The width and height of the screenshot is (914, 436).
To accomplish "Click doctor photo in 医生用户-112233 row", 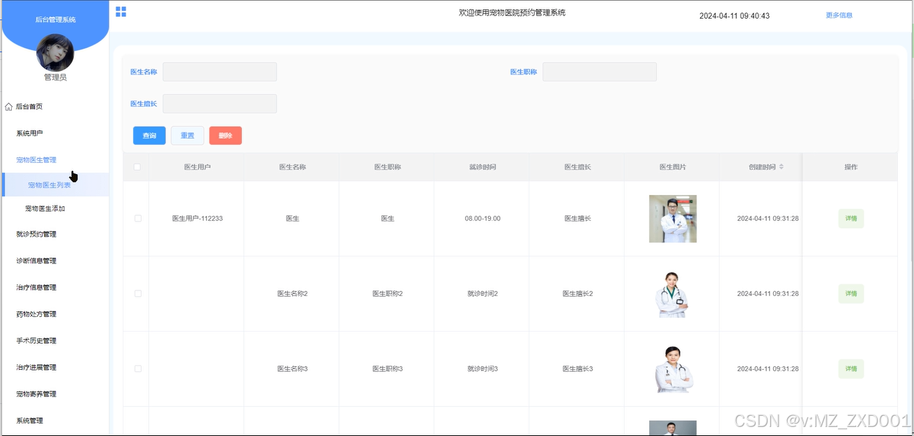I will pos(673,219).
